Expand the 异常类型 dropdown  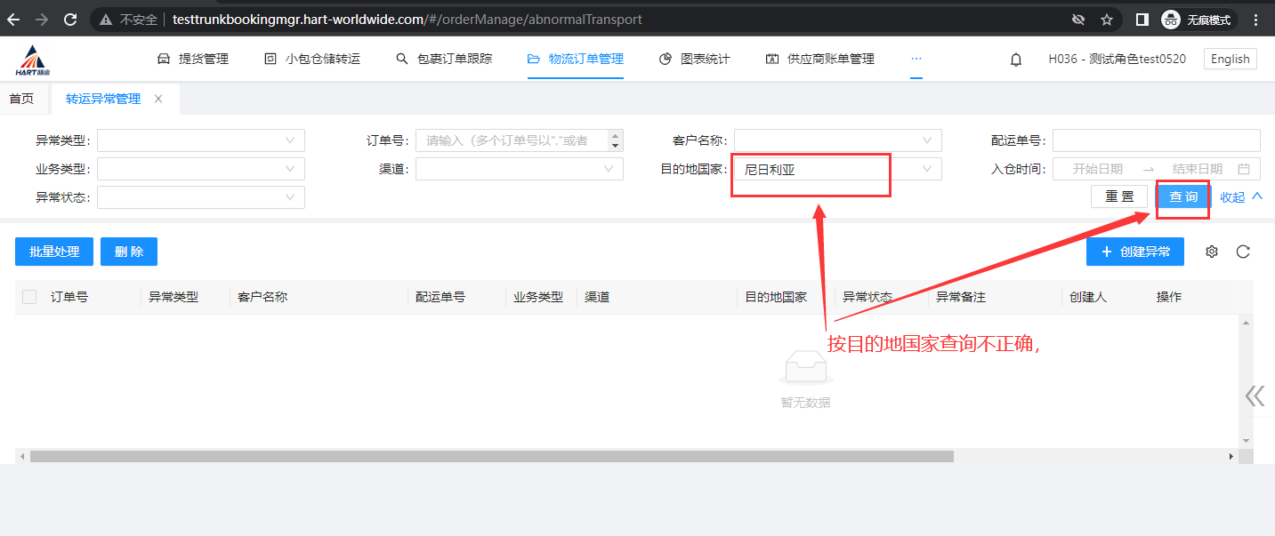point(201,140)
